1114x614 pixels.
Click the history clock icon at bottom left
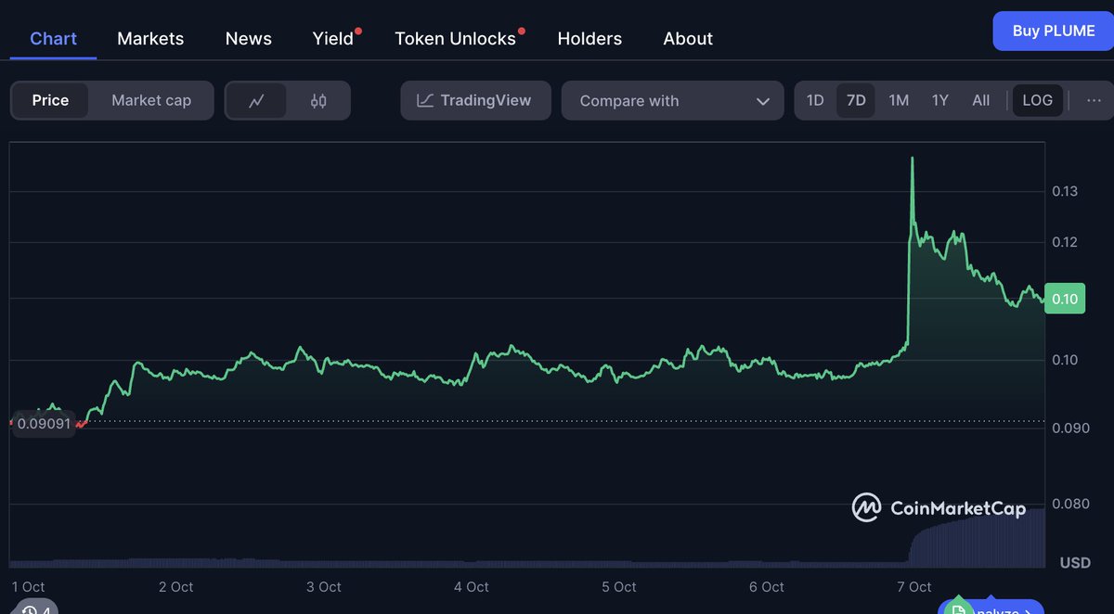(30, 608)
